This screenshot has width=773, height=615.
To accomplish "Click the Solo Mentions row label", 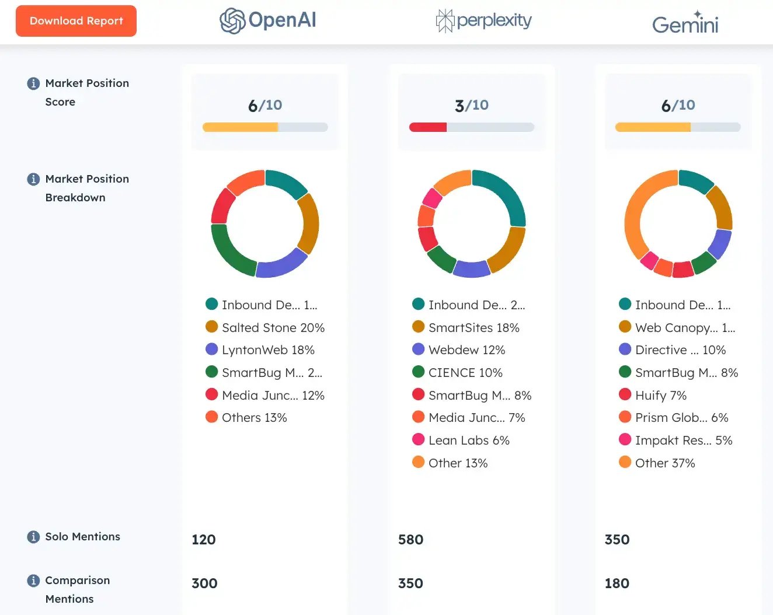I will 83,537.
